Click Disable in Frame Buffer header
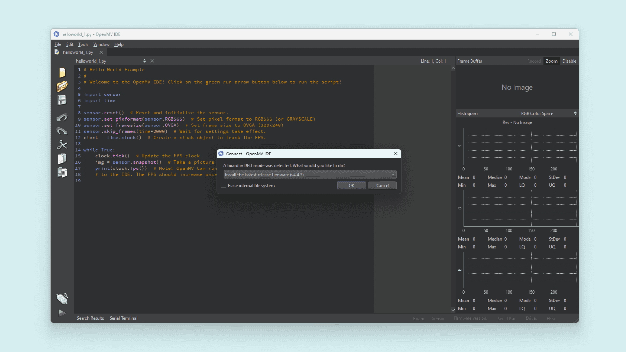 click(569, 61)
